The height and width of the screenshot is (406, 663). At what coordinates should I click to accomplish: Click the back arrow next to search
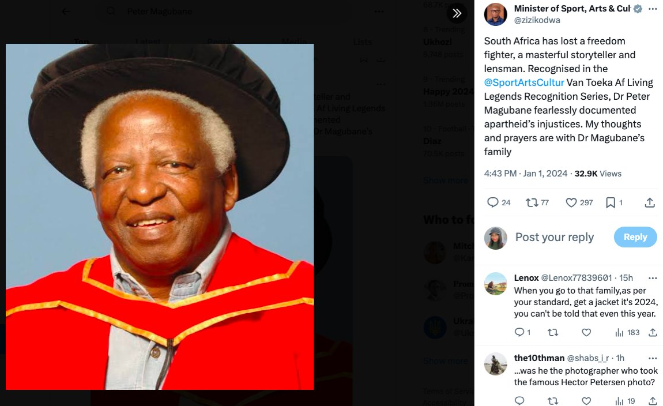(65, 11)
